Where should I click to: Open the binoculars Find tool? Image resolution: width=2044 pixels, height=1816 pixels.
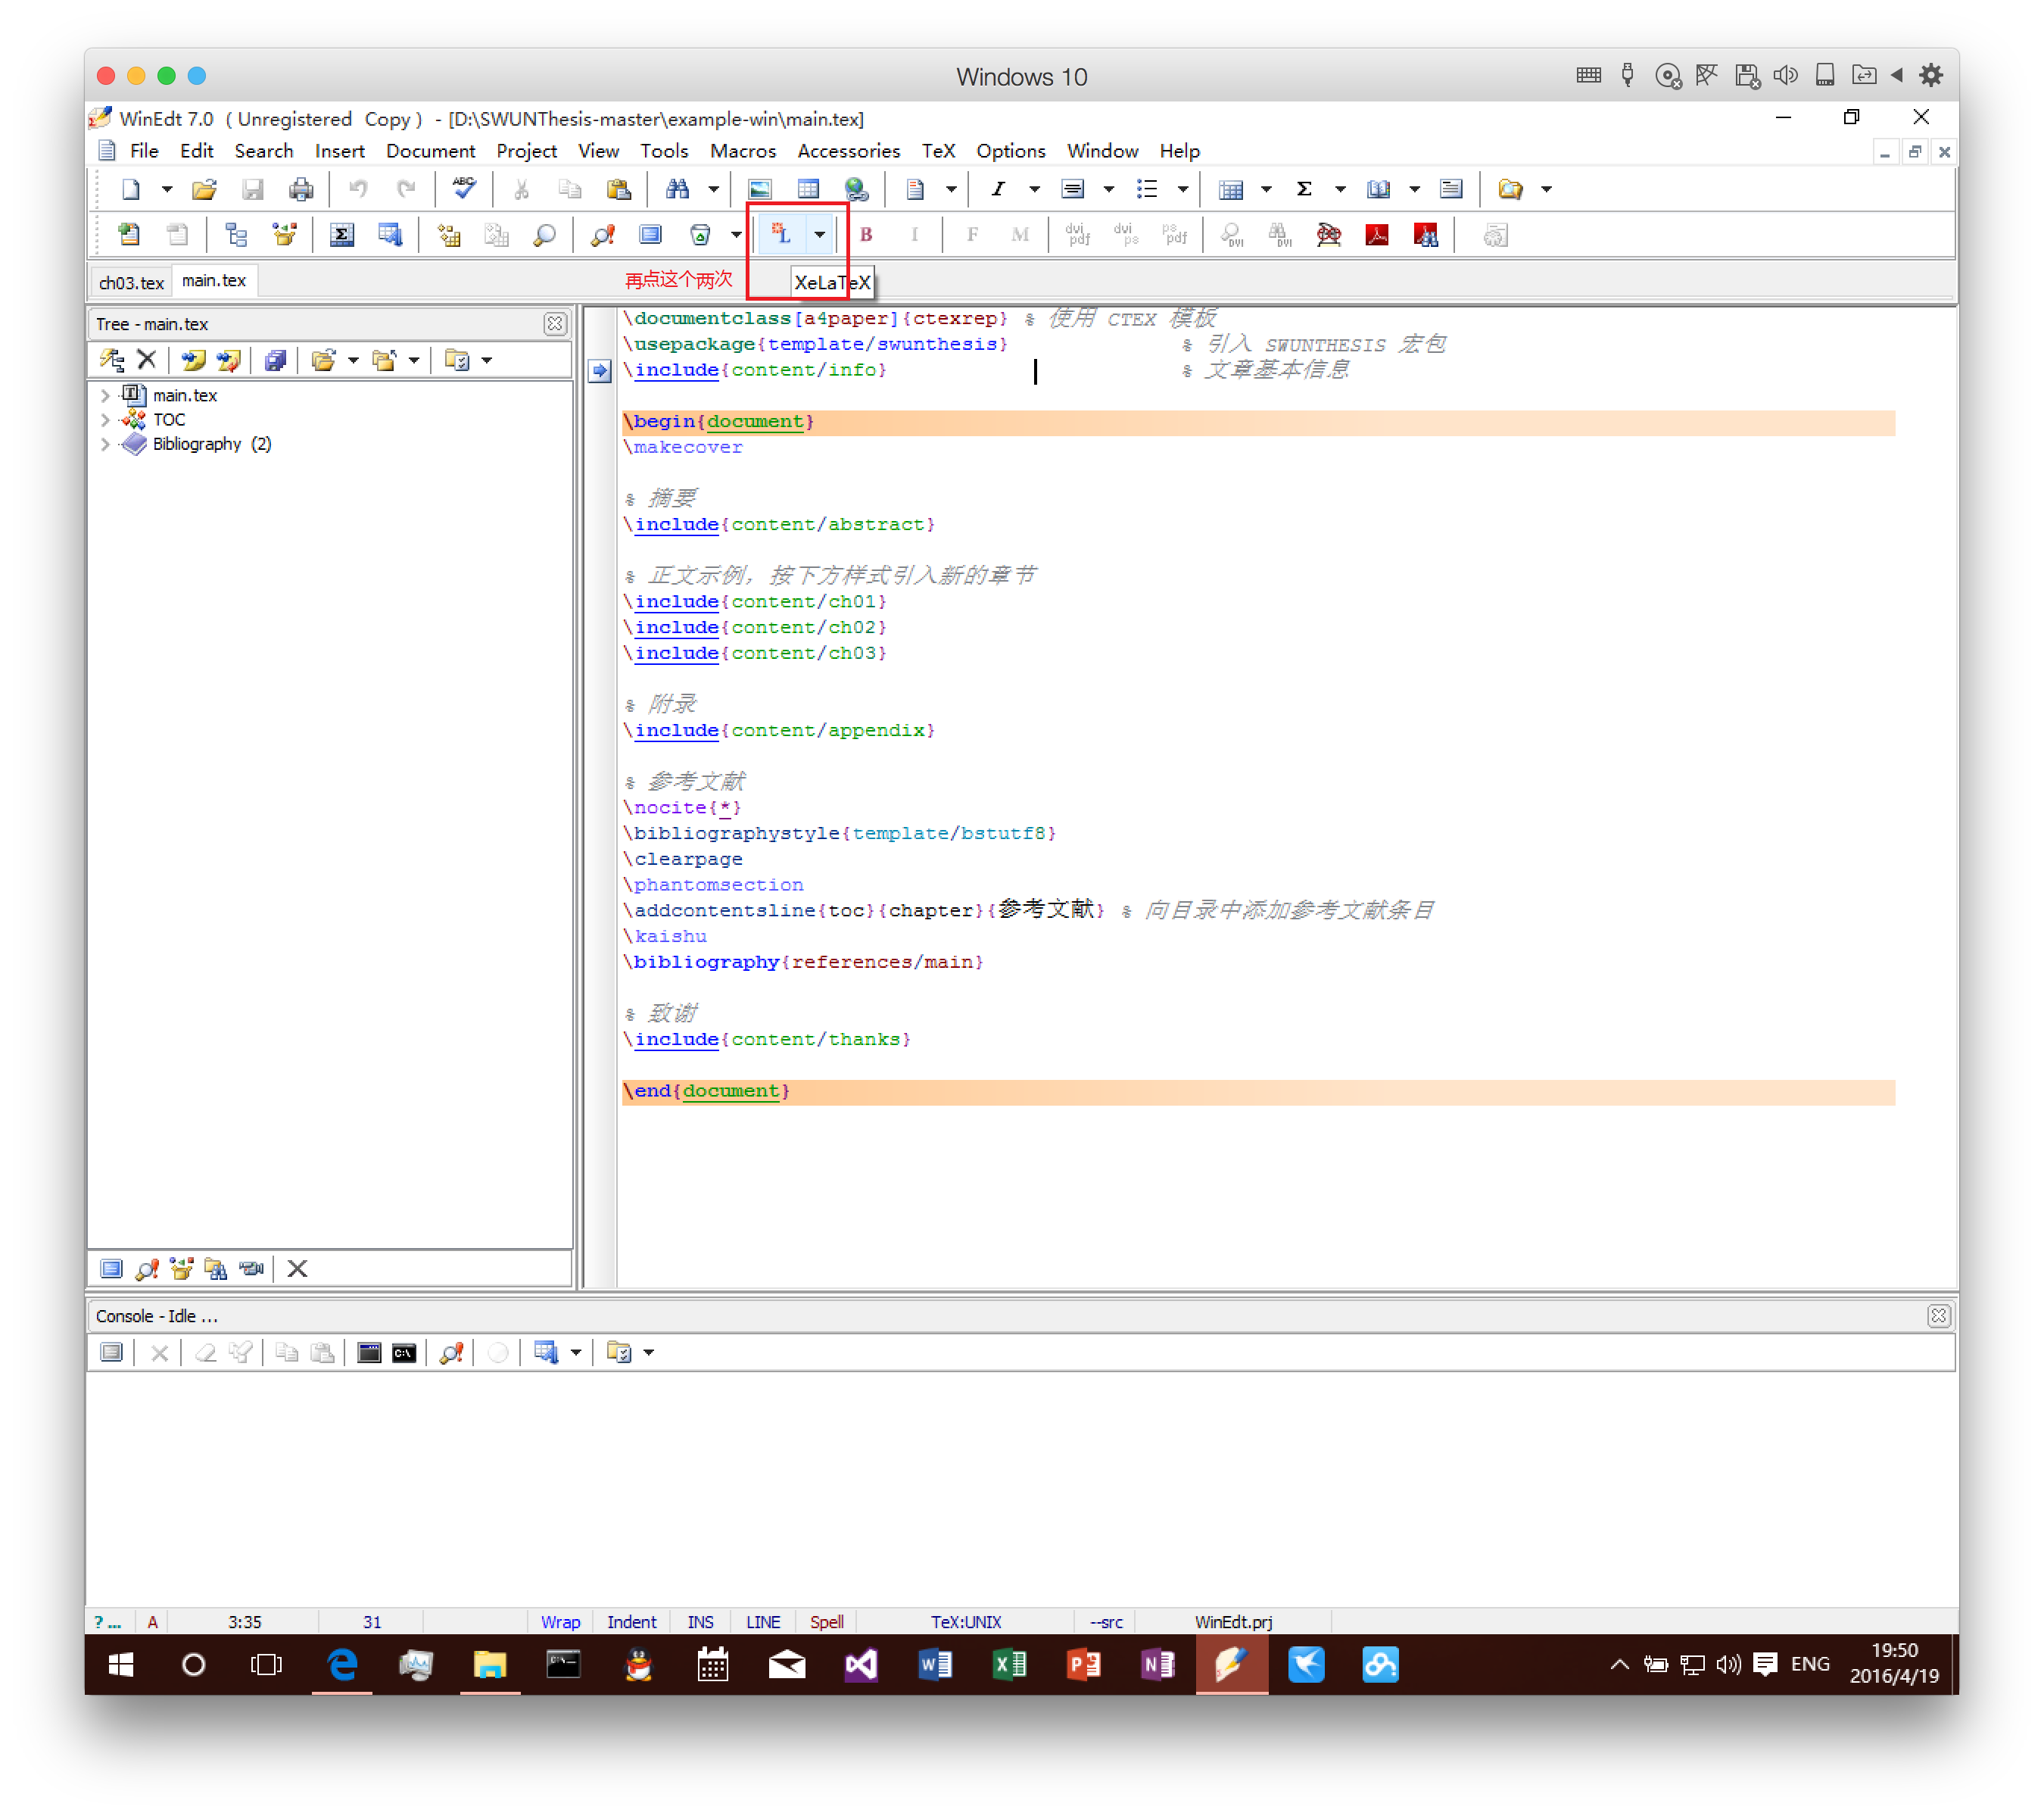pyautogui.click(x=677, y=188)
